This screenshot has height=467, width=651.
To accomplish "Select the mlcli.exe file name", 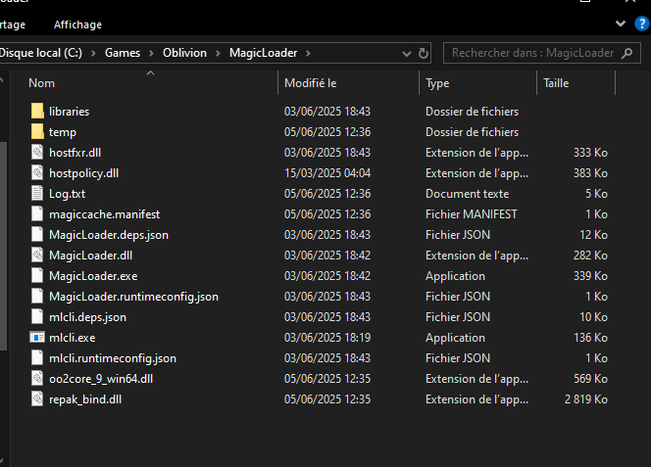I will coord(73,338).
